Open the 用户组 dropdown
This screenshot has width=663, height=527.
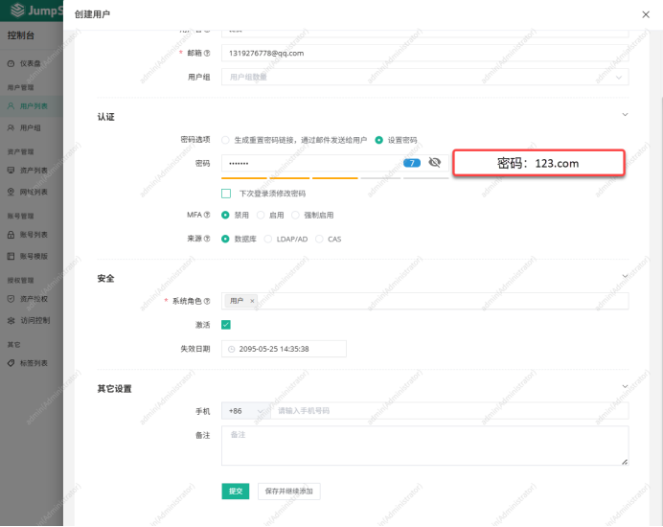(x=424, y=77)
